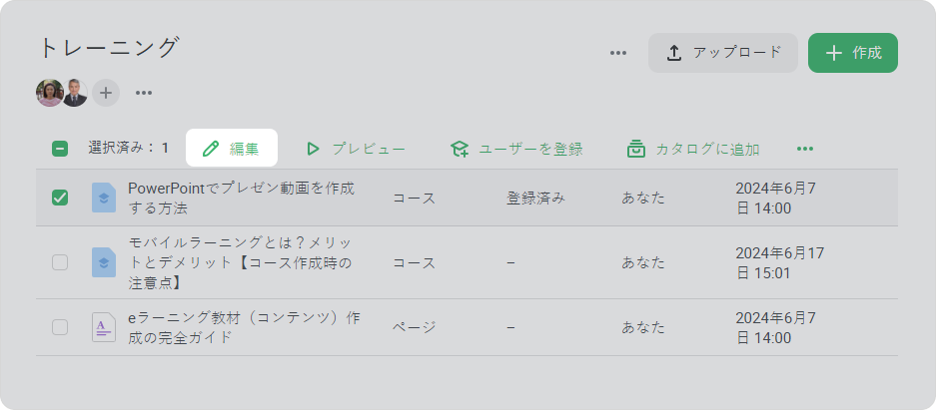Screen dimensions: 936x410
Task: Check the モバイルラーニング course checkbox
Action: [60, 262]
